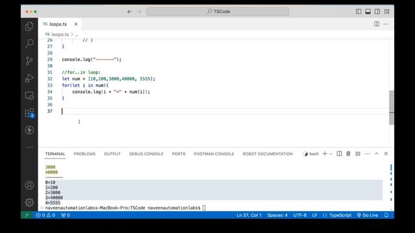Click terminal prompt input line

pos(125,208)
